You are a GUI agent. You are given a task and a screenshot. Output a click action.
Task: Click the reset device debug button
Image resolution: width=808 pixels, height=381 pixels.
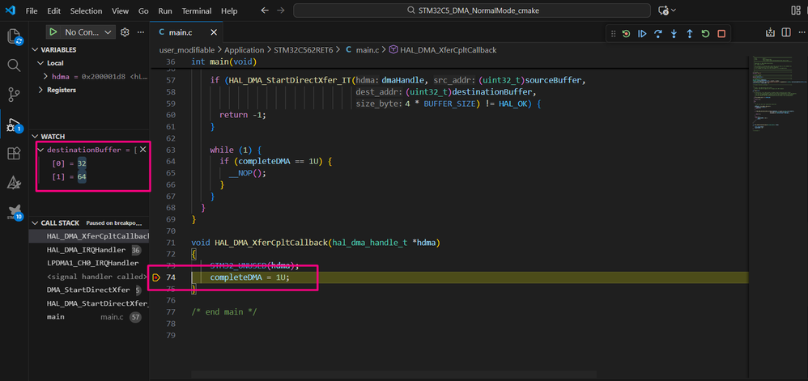tap(626, 33)
